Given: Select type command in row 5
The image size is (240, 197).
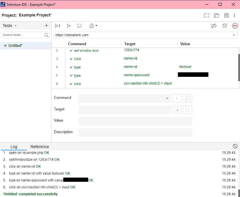Looking at the screenshot, I should 77,75.
